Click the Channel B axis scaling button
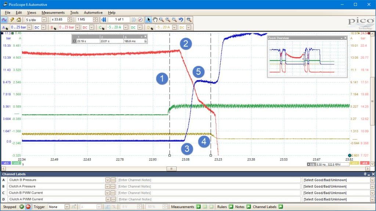This screenshot has width=376, height=211. 365,163
